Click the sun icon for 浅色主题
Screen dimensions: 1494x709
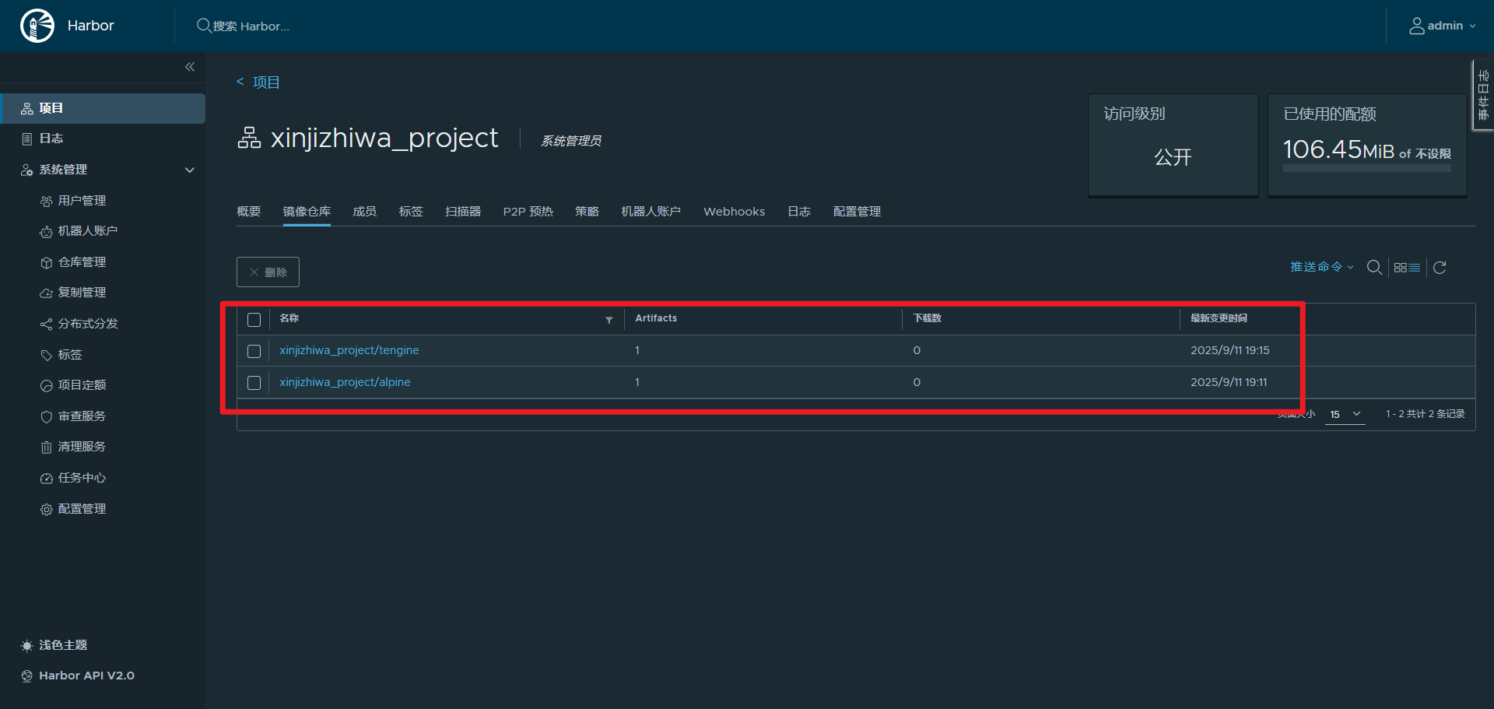pyautogui.click(x=27, y=645)
